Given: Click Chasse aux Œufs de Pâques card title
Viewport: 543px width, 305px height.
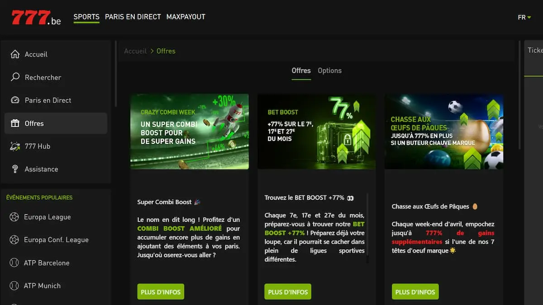Looking at the screenshot, I should (x=434, y=206).
